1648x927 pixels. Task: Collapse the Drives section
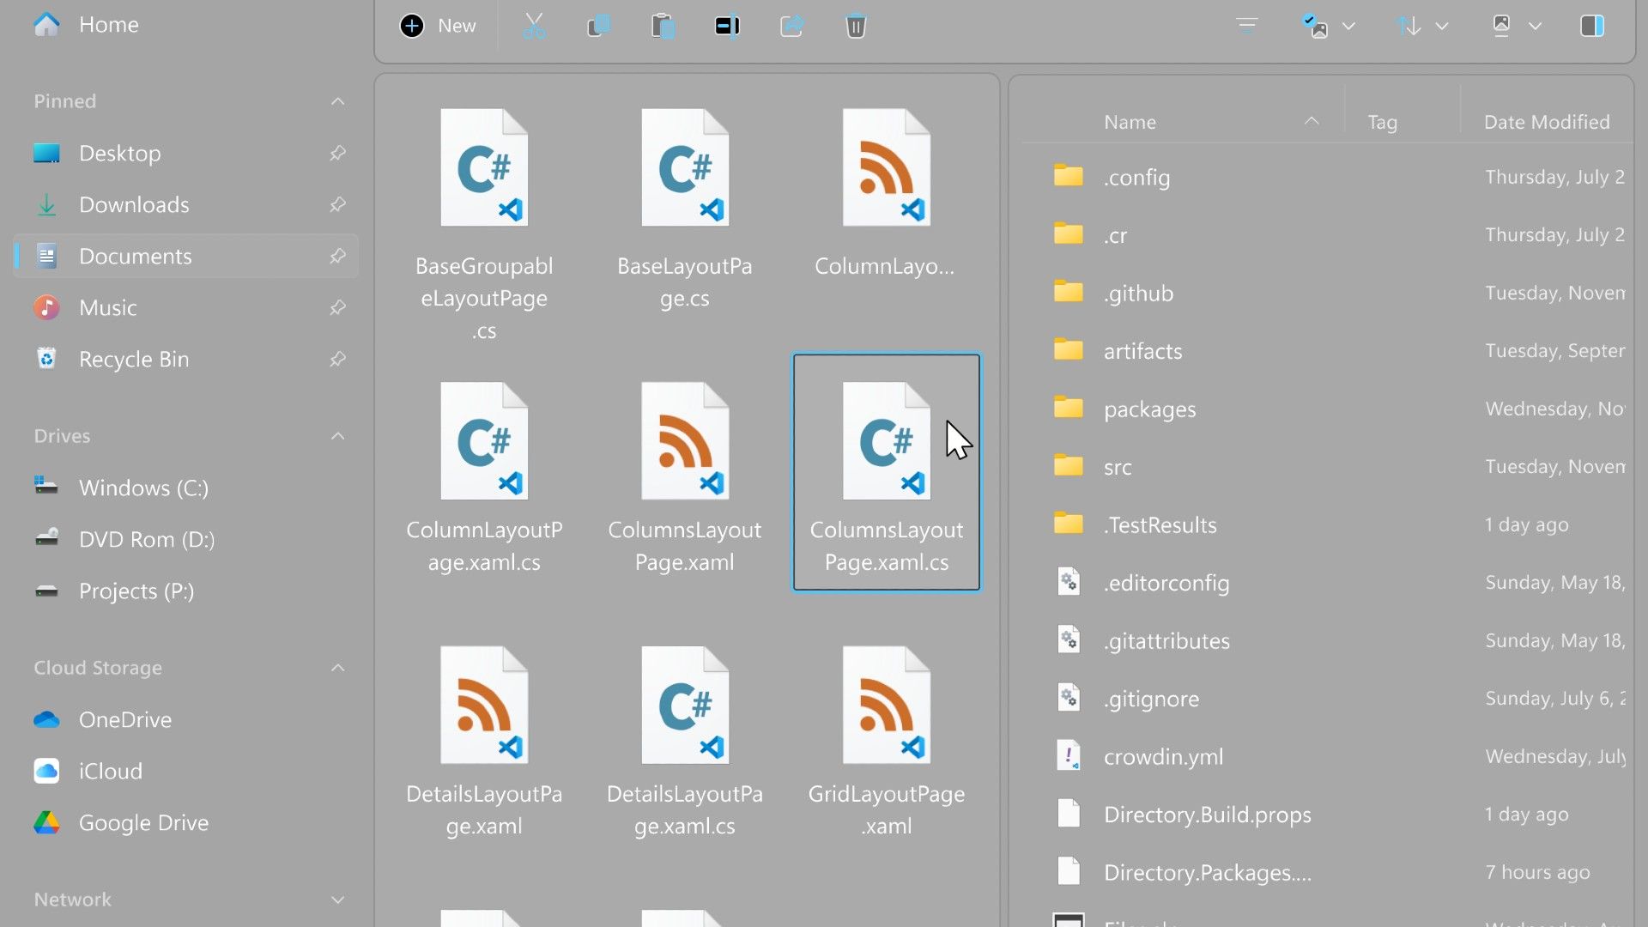point(338,436)
